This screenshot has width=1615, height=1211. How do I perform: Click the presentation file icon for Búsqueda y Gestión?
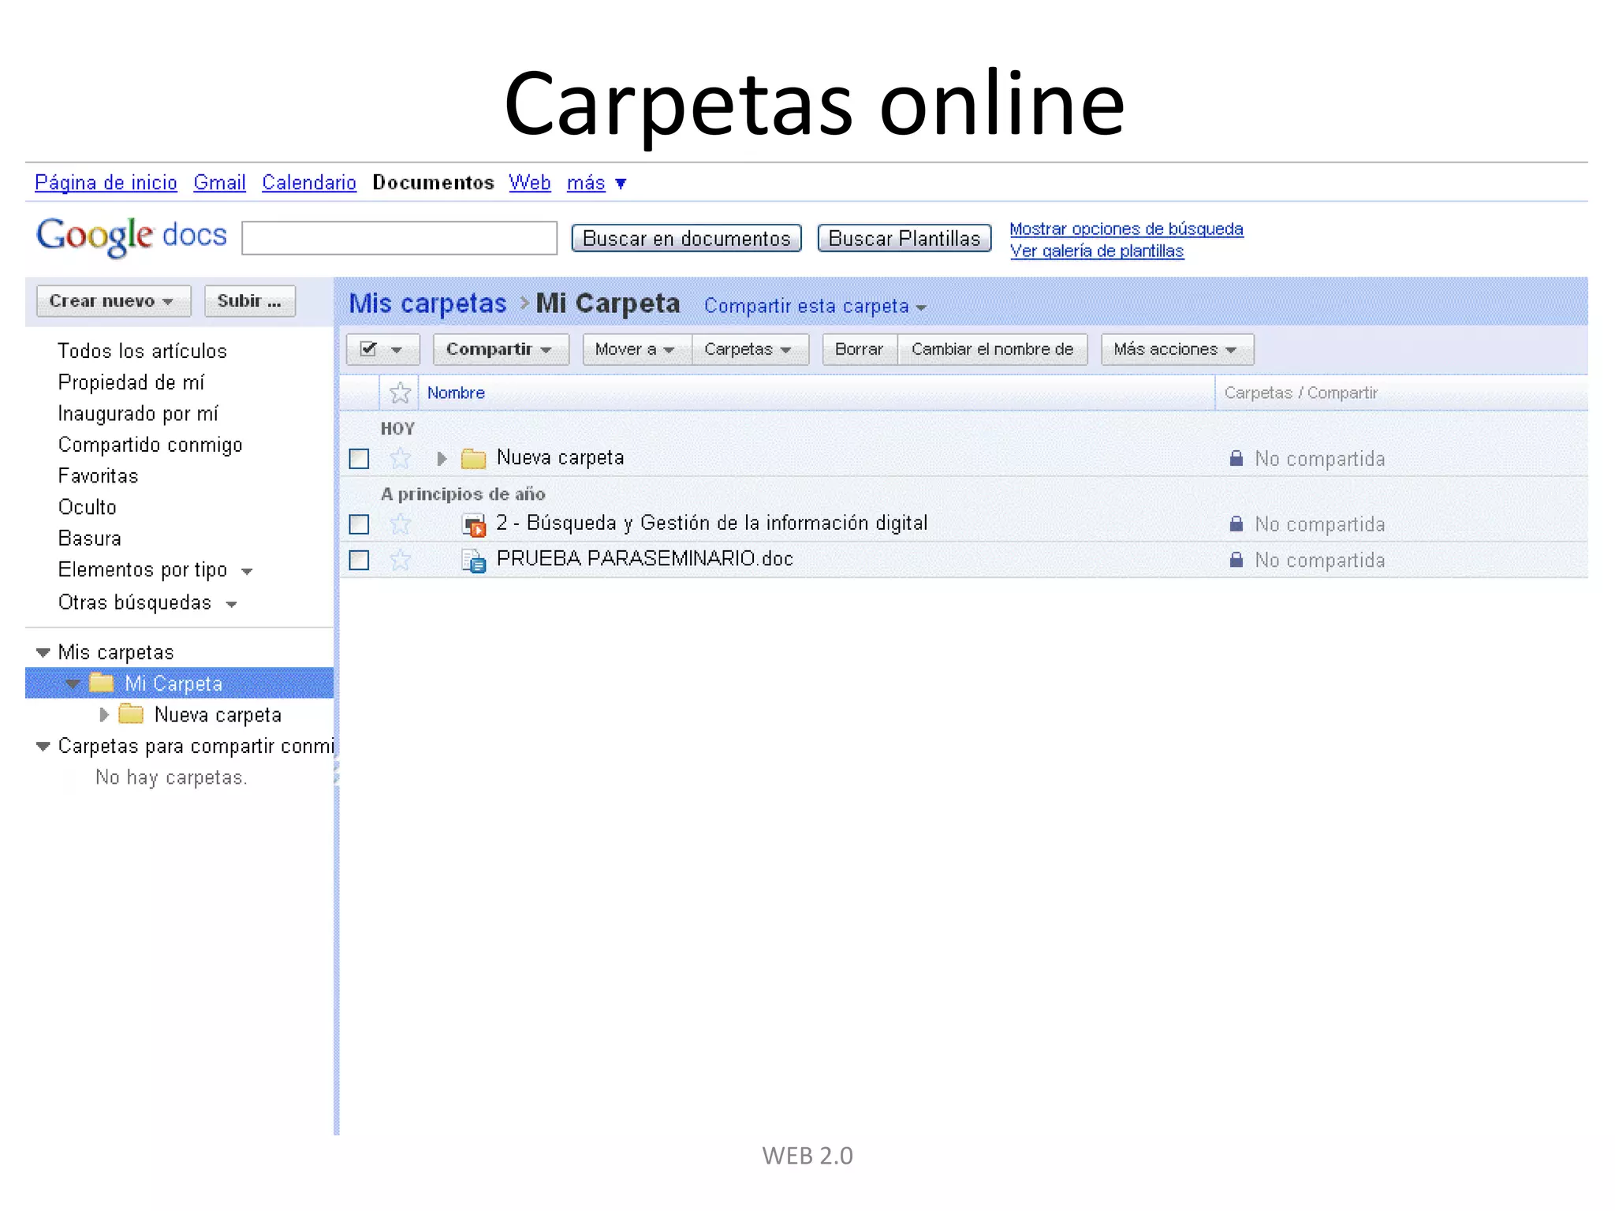[474, 524]
